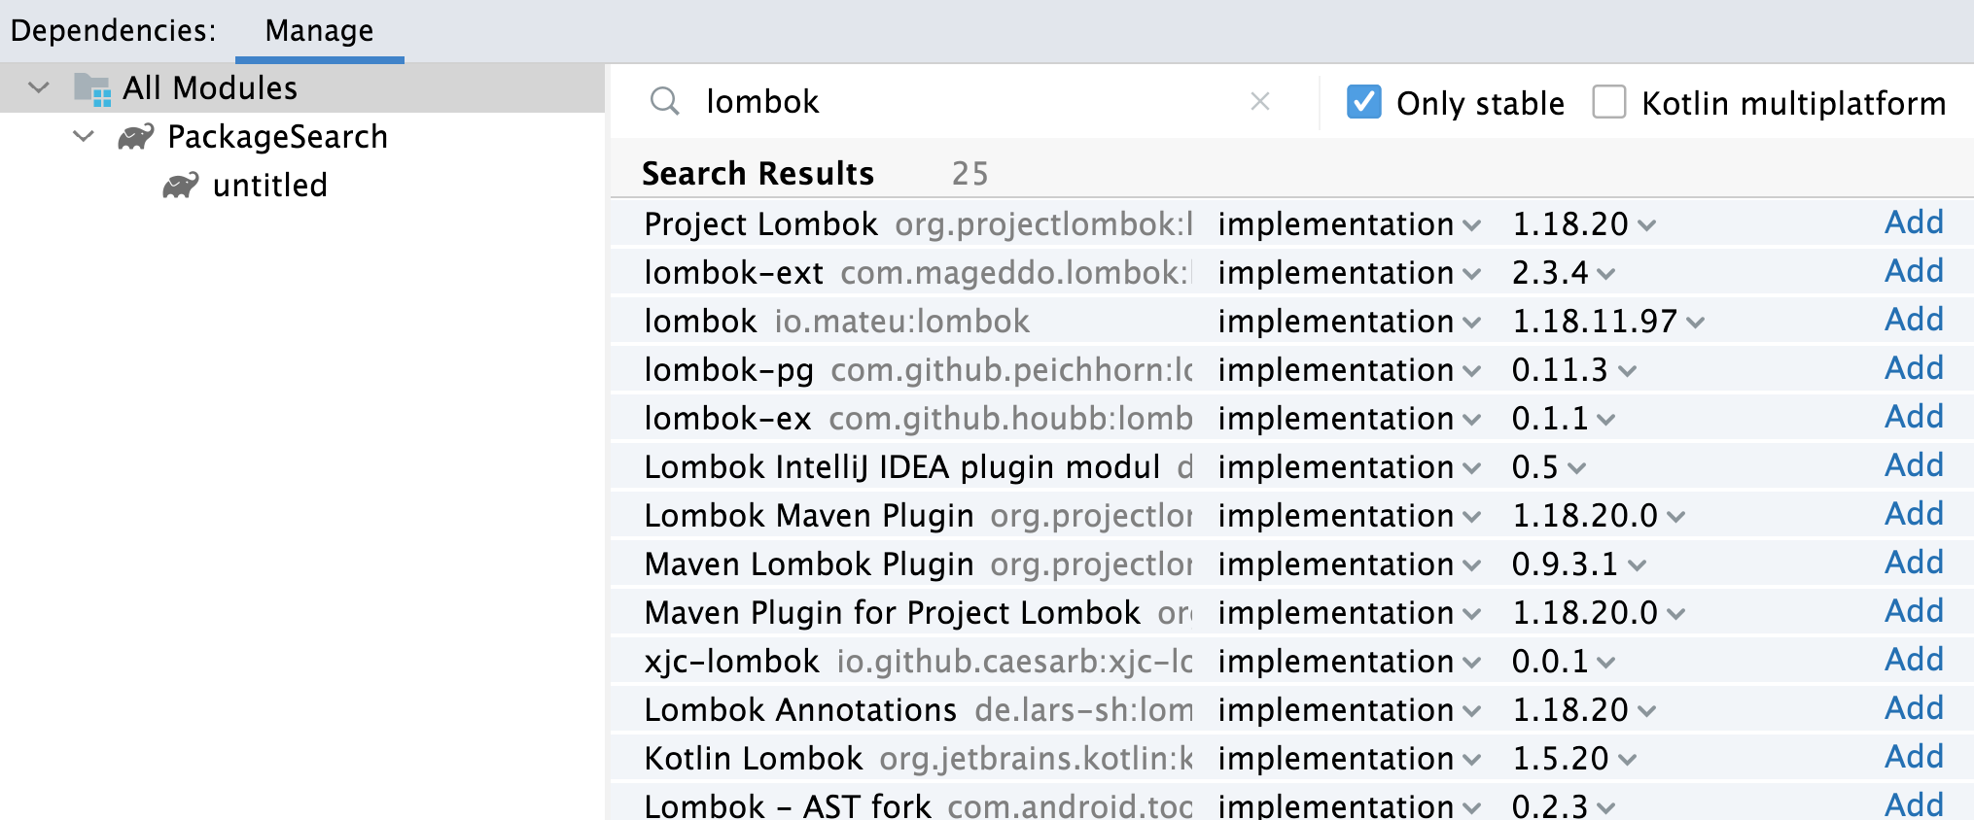Switch to the Manage tab
1974x820 pixels.
coord(319,31)
